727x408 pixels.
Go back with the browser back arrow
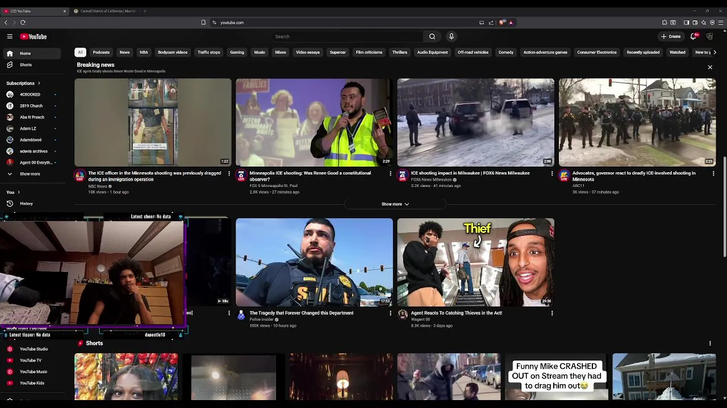[x=6, y=23]
